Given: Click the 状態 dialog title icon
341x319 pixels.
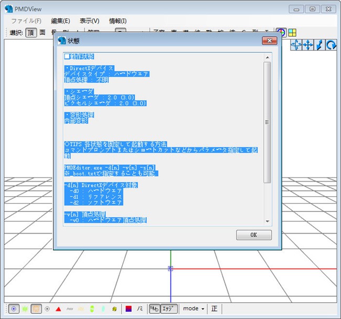Looking at the screenshot, I should point(62,40).
